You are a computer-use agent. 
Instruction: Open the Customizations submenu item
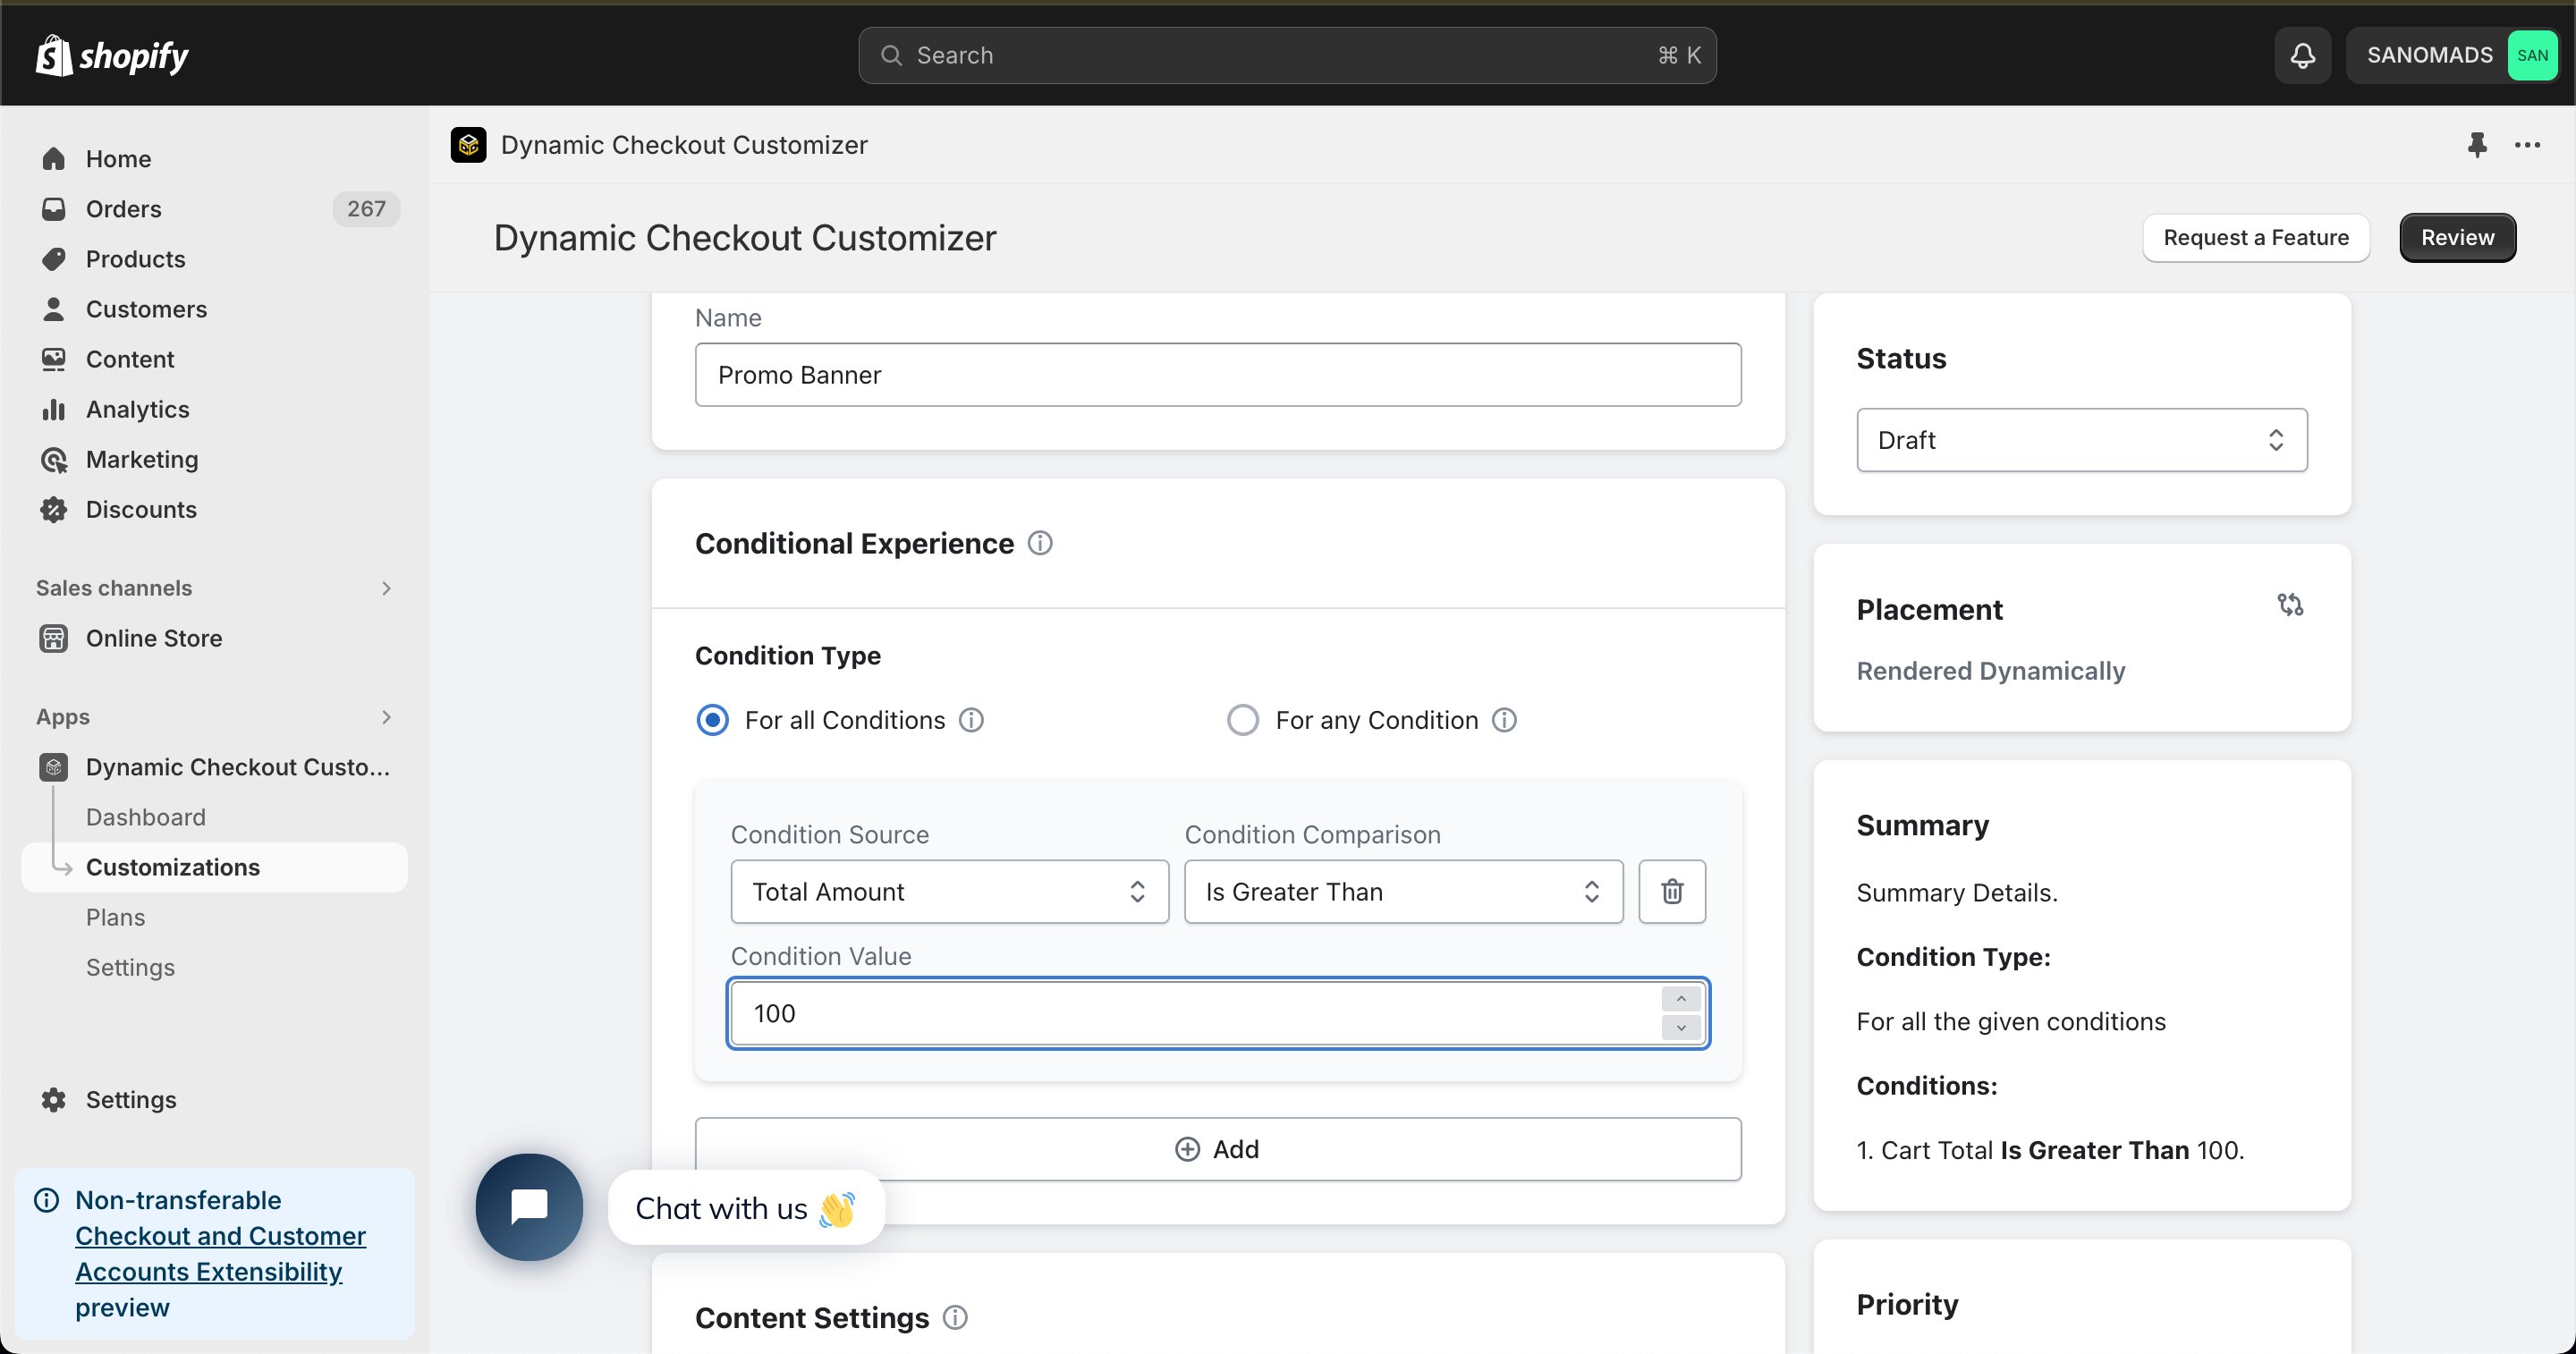214,867
